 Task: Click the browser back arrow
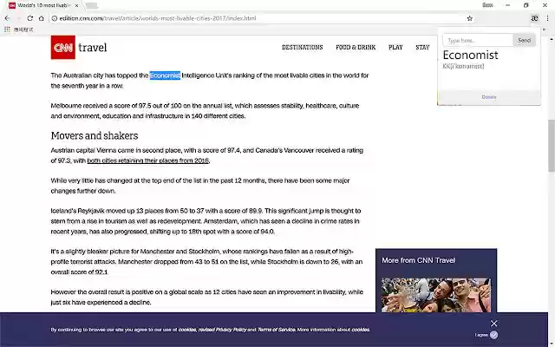(7, 18)
